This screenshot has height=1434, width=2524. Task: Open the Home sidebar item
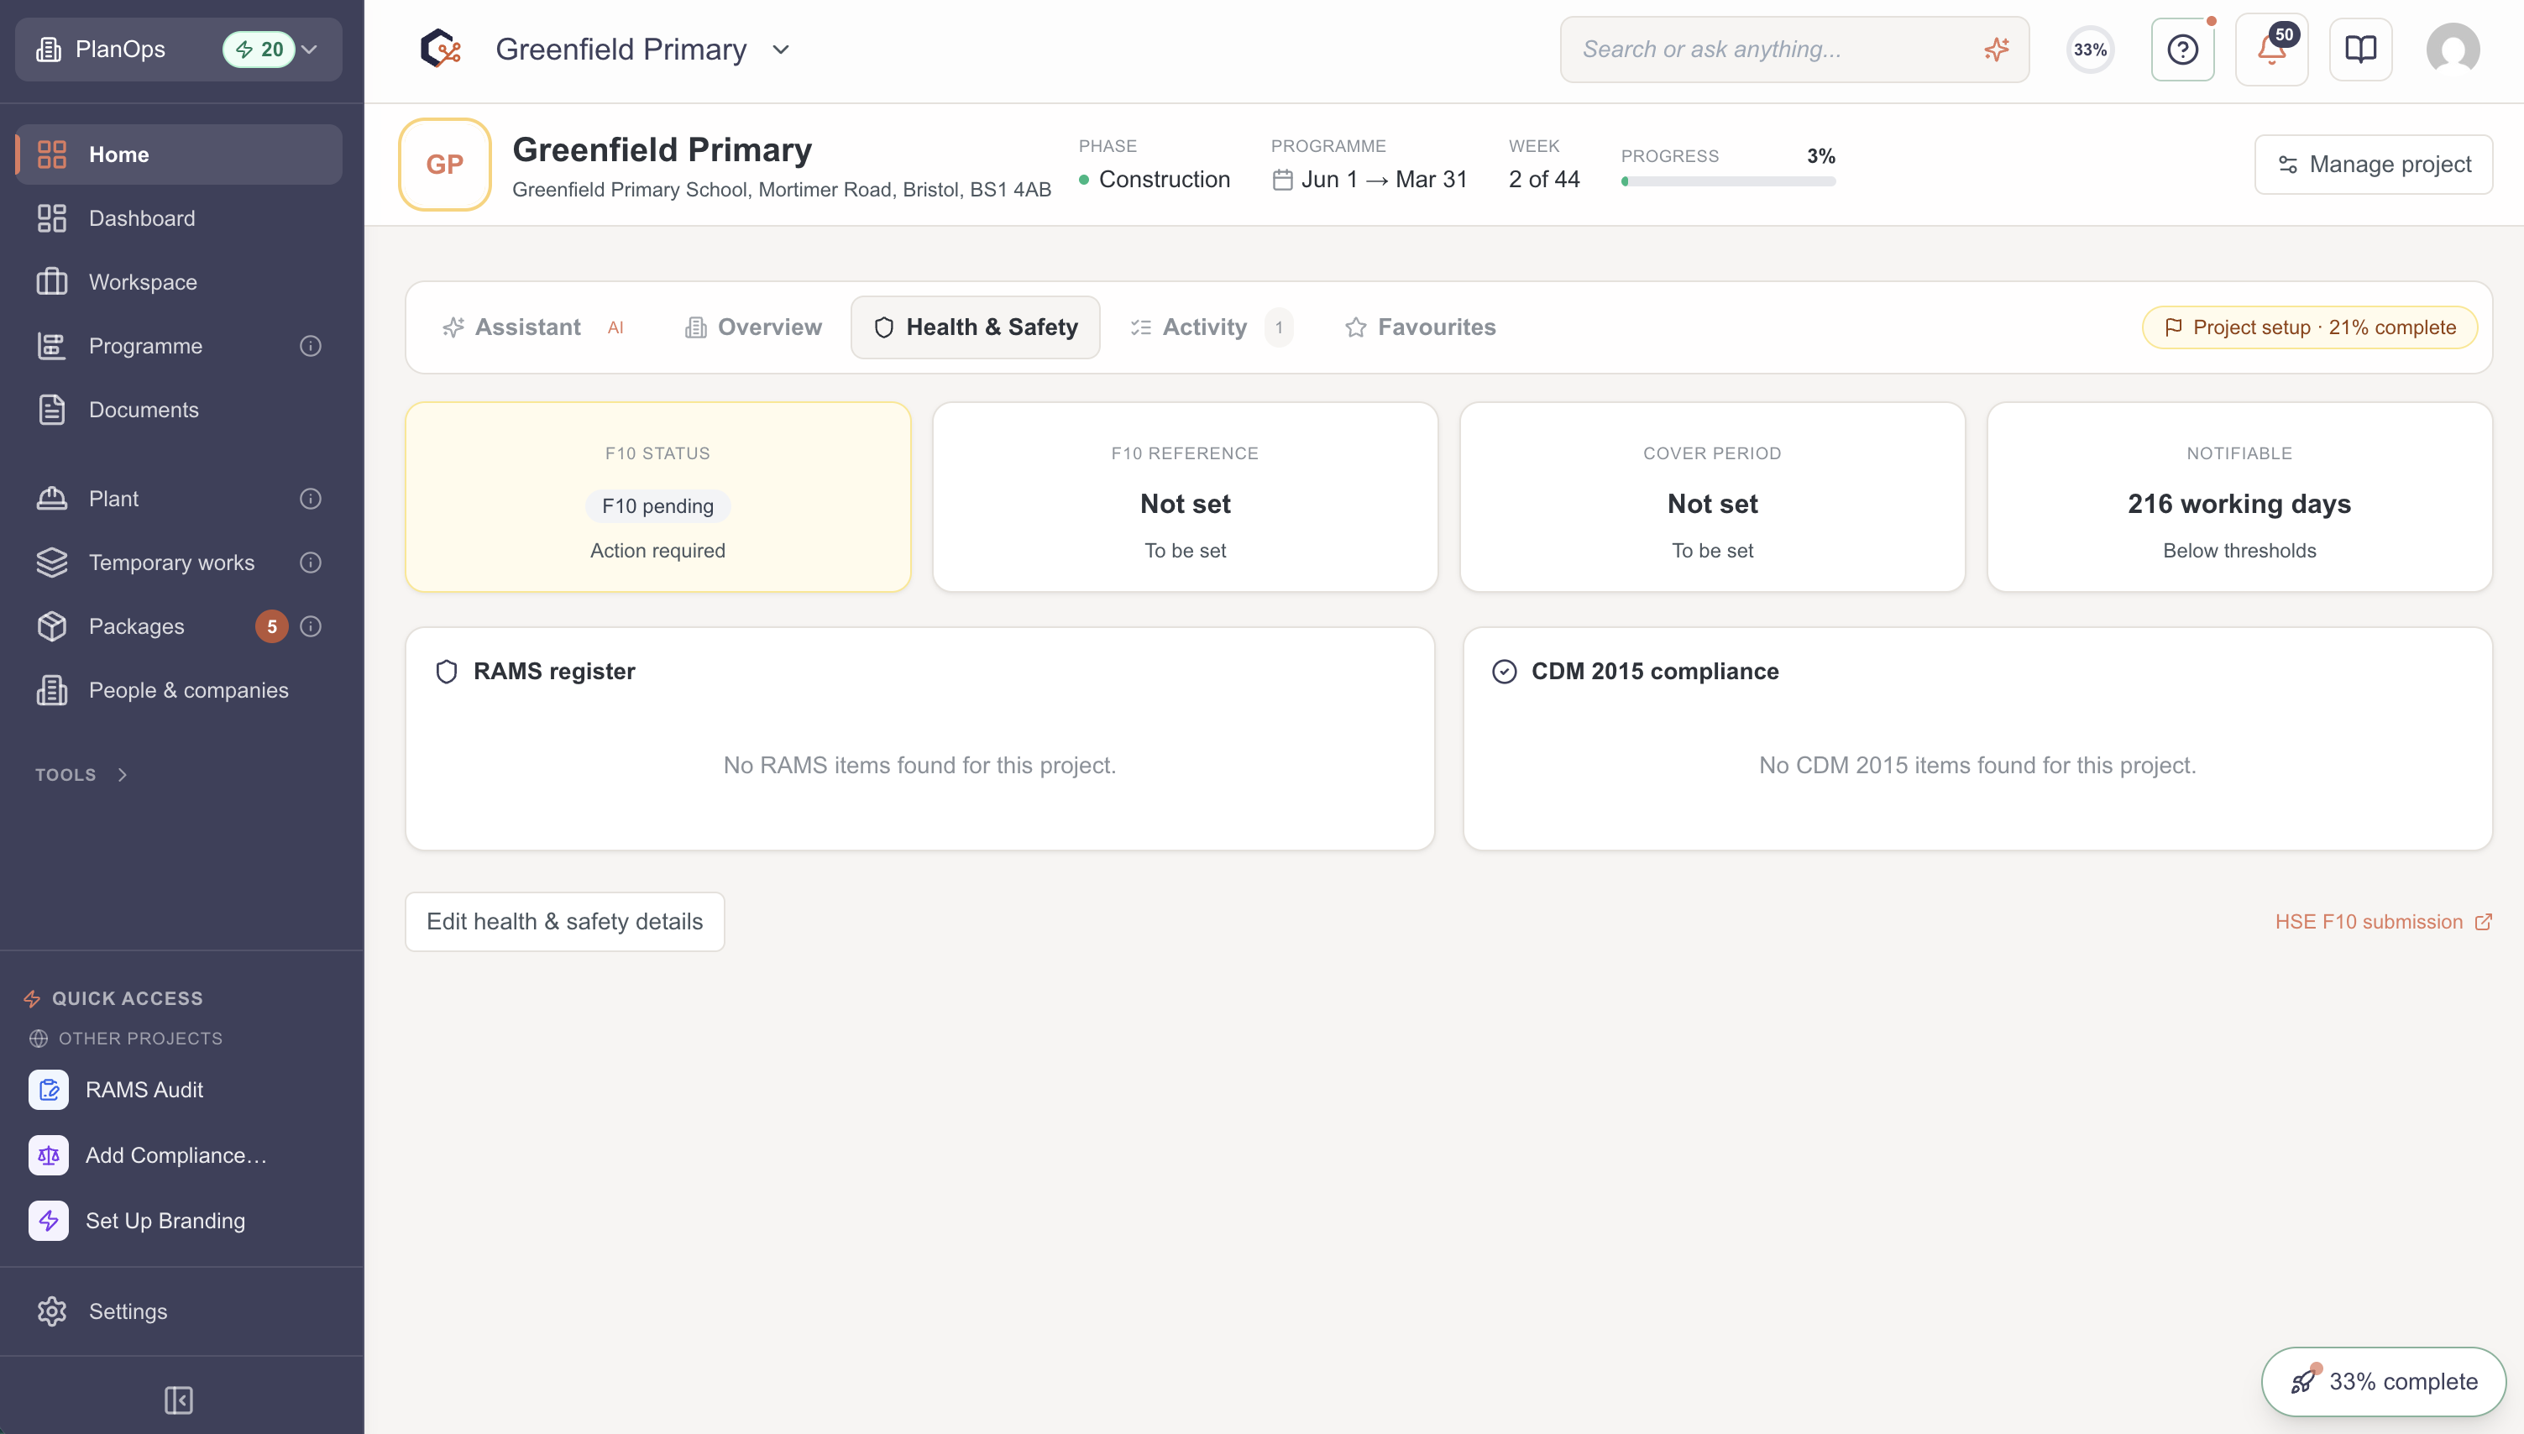click(179, 154)
